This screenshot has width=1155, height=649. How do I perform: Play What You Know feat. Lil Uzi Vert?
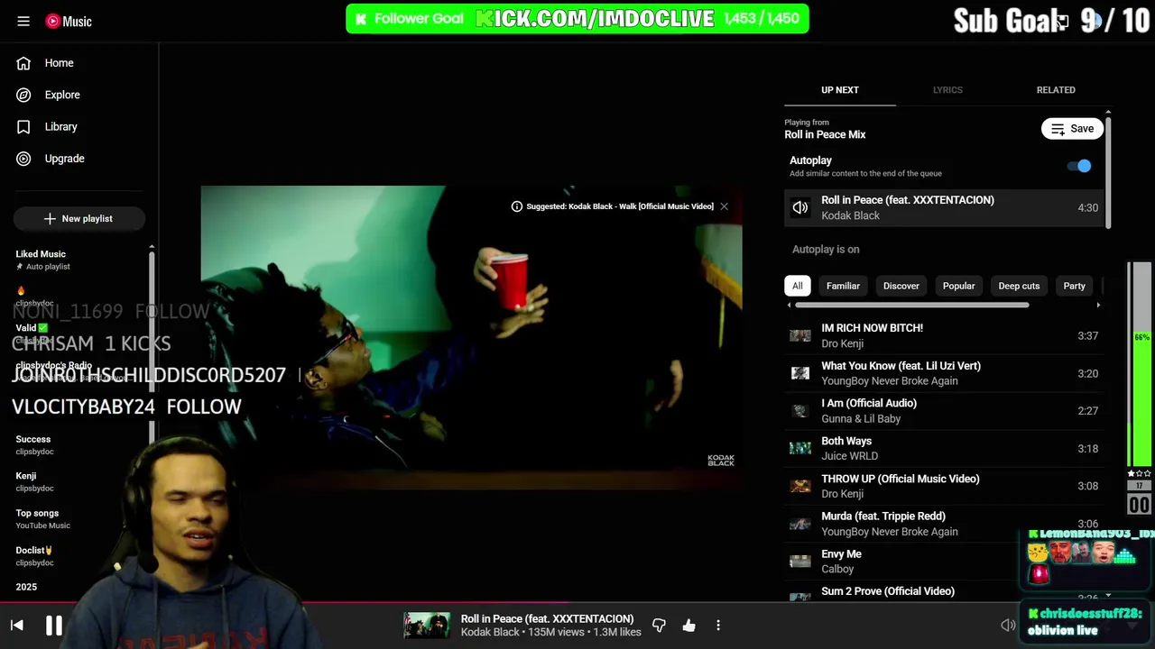[x=944, y=373]
